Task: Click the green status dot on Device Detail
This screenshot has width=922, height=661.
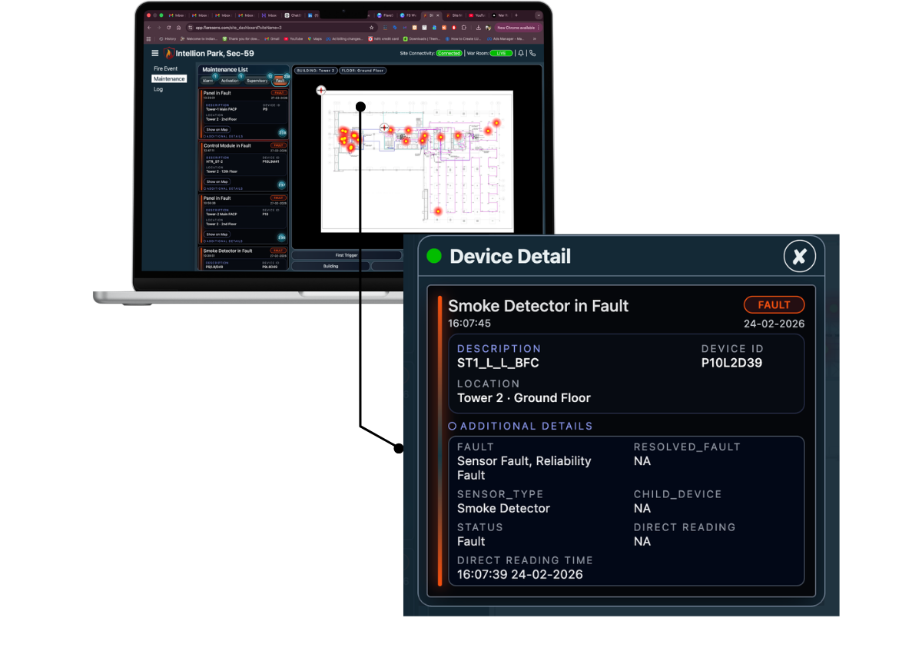Action: (x=432, y=256)
